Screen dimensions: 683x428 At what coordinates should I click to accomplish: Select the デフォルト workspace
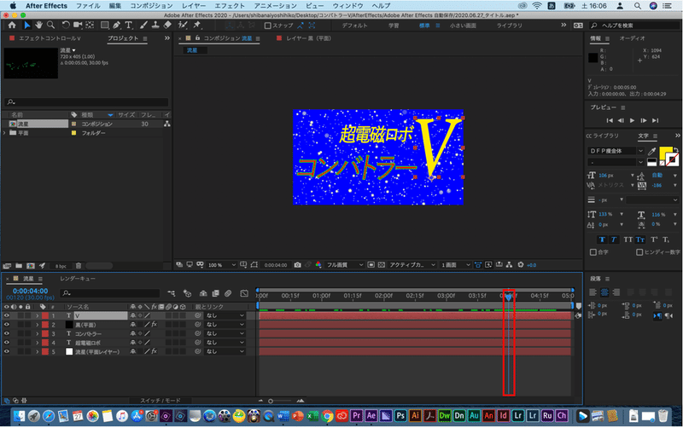tap(354, 26)
